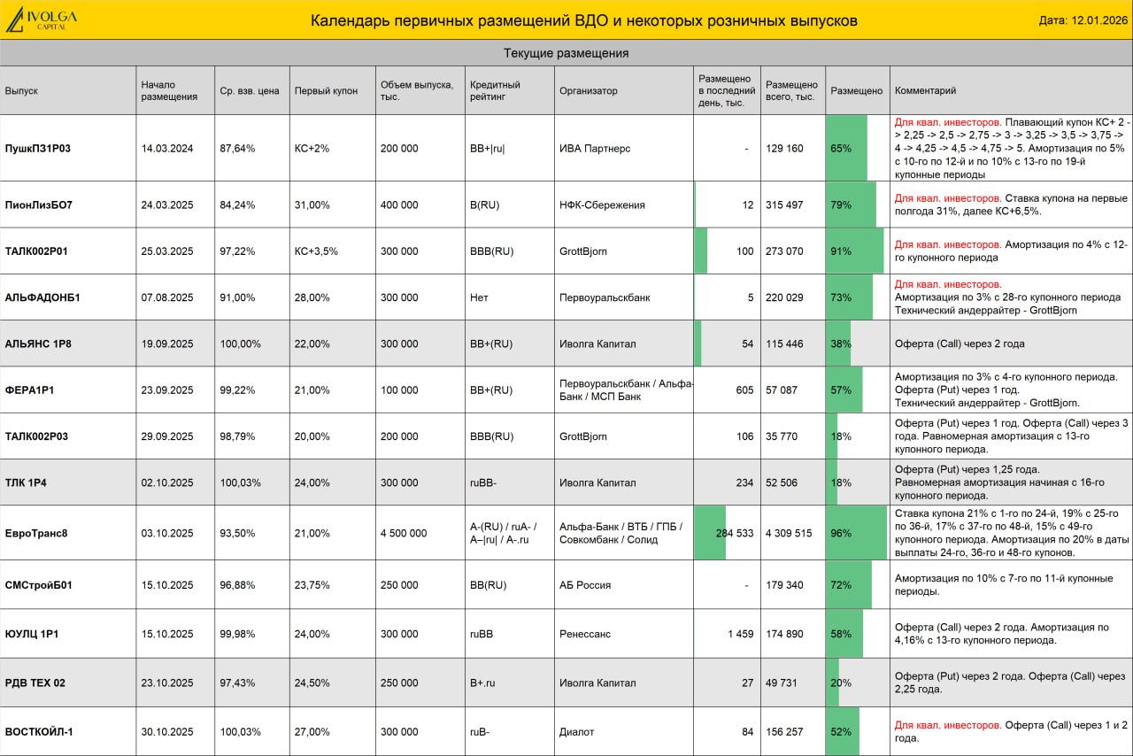Viewport: 1133px width, 756px height.
Task: Click the date 12.01.2026 label
Action: 1083,20
